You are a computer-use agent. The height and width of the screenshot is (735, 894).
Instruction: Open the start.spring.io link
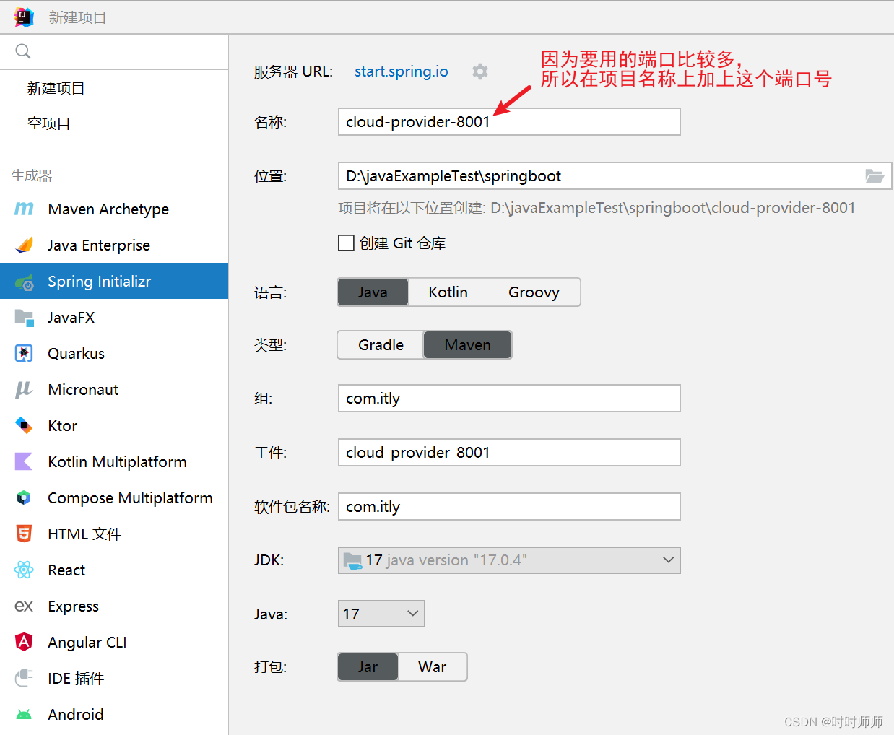pos(402,71)
